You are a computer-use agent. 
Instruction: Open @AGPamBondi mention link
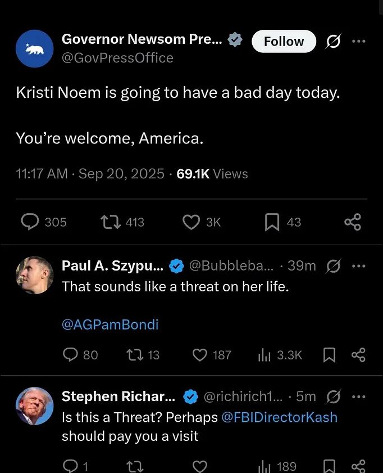coord(110,325)
